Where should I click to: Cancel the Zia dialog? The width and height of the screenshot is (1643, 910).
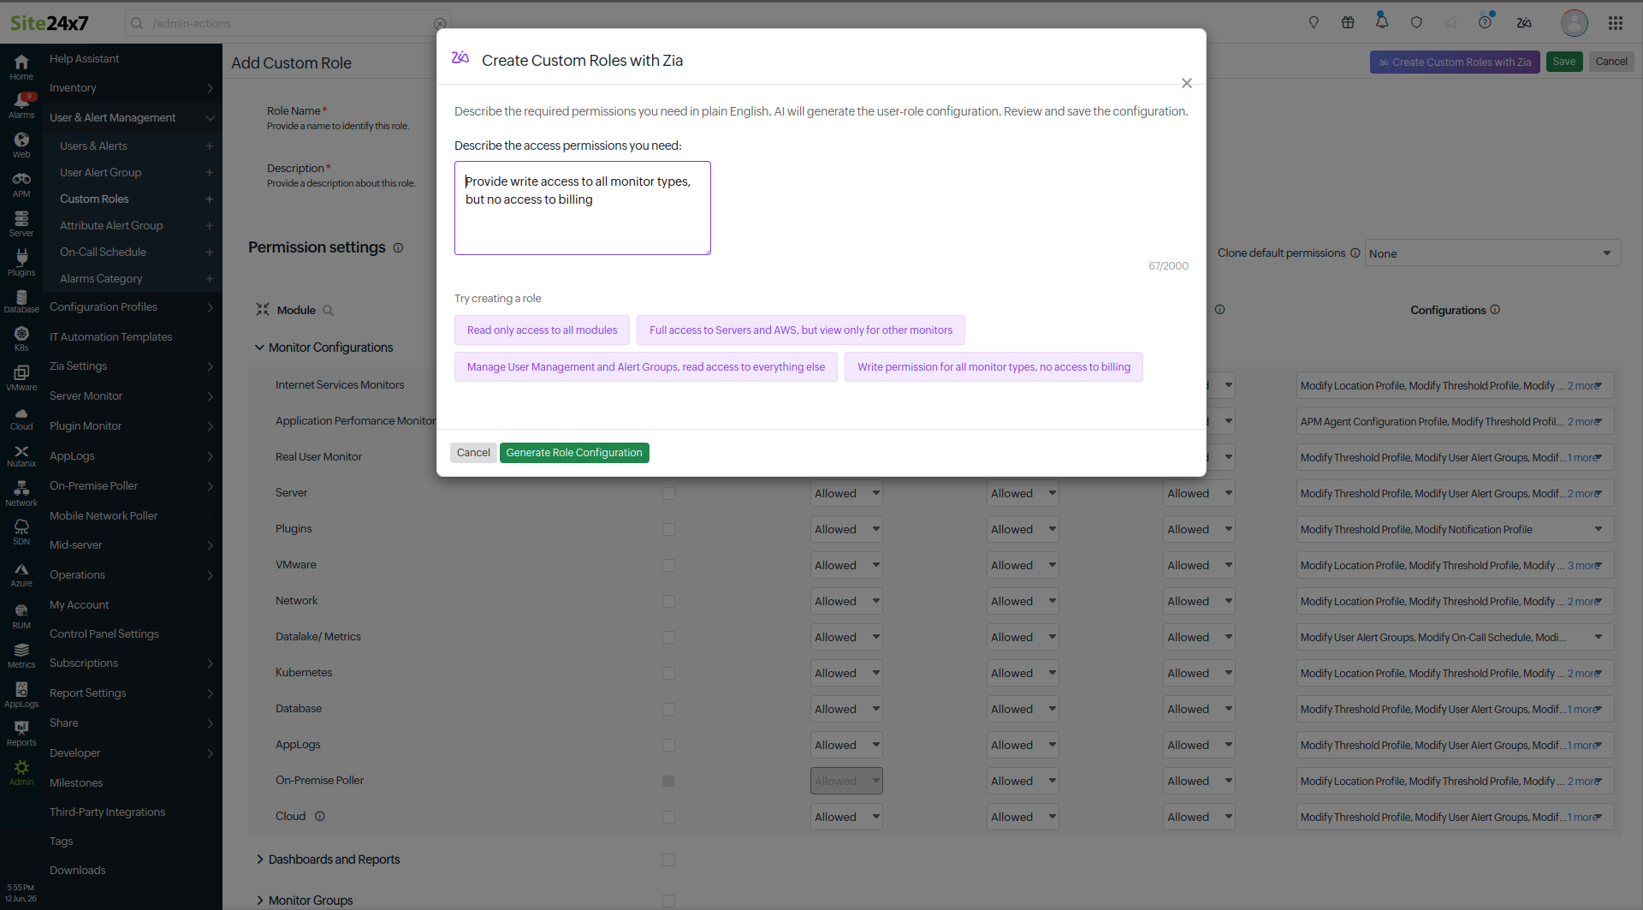473,453
